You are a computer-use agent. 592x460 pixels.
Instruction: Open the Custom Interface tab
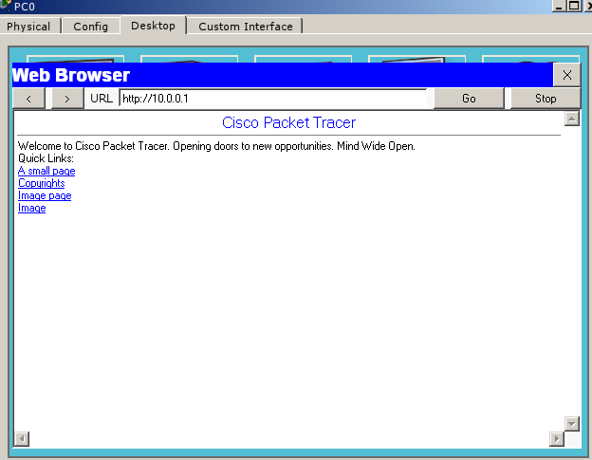[x=246, y=27]
